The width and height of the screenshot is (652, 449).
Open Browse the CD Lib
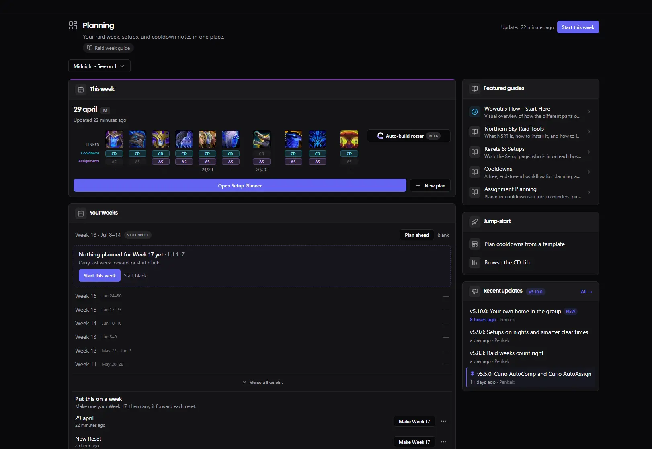[531, 262]
